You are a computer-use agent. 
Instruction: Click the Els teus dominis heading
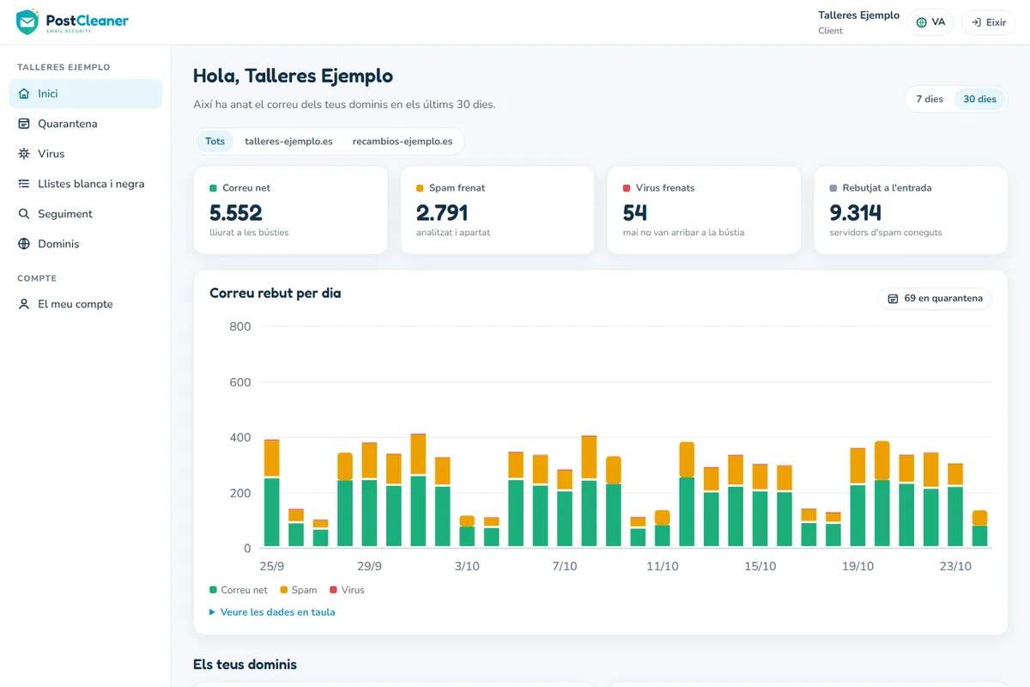point(245,665)
